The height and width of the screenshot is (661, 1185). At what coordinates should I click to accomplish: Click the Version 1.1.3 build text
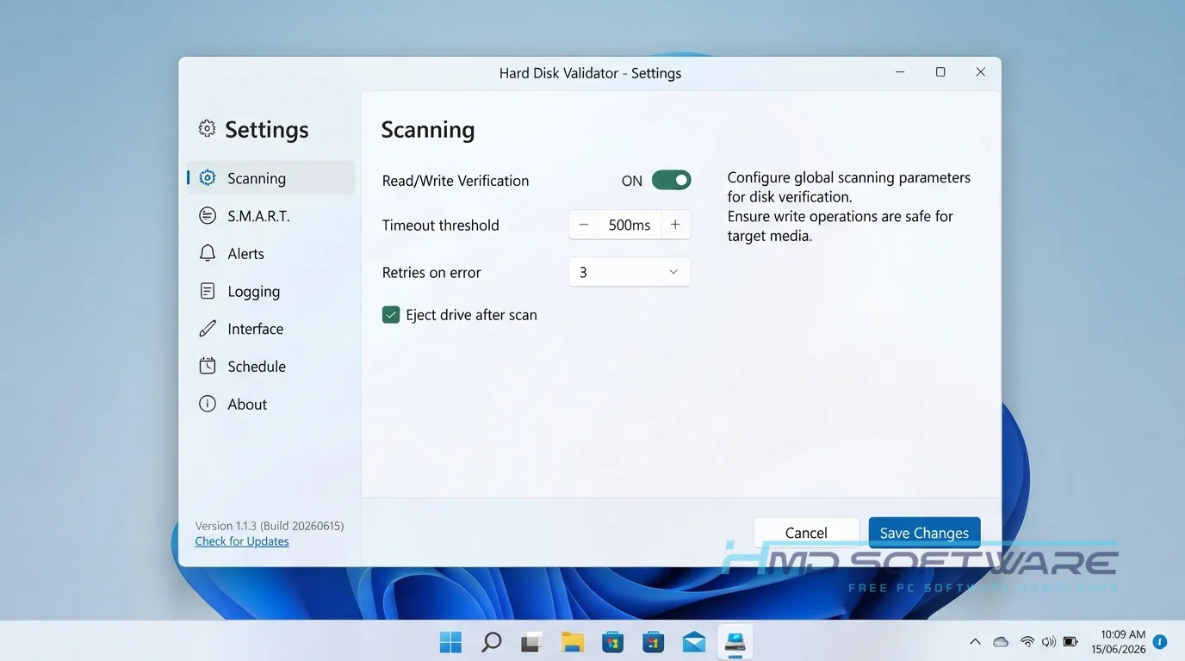270,525
